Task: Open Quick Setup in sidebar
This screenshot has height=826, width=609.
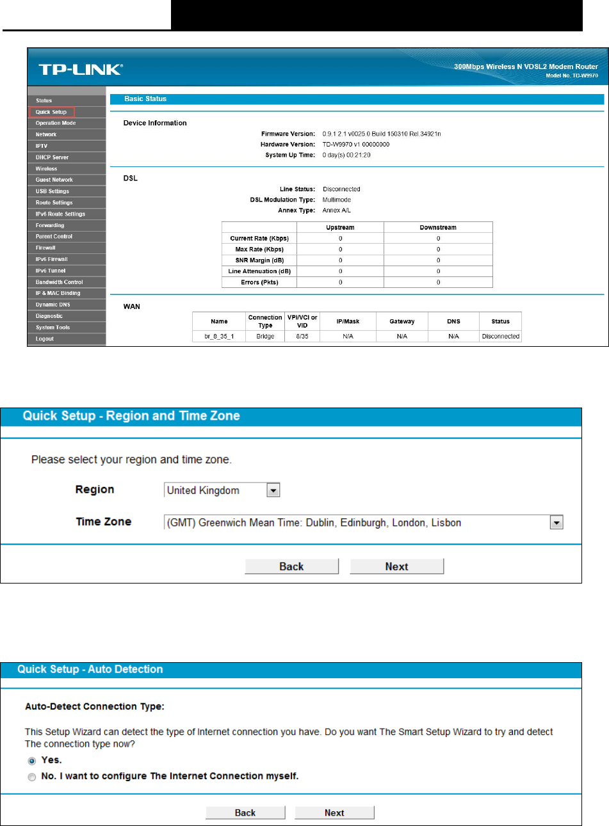Action: tap(52, 112)
